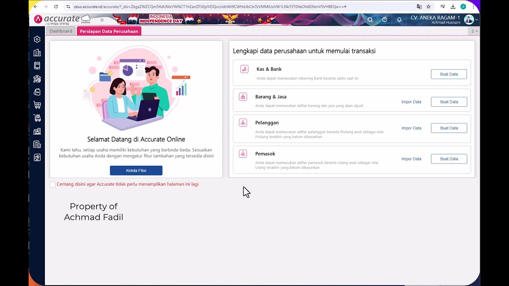Click Impor Data for Pelanggan

pyautogui.click(x=411, y=128)
